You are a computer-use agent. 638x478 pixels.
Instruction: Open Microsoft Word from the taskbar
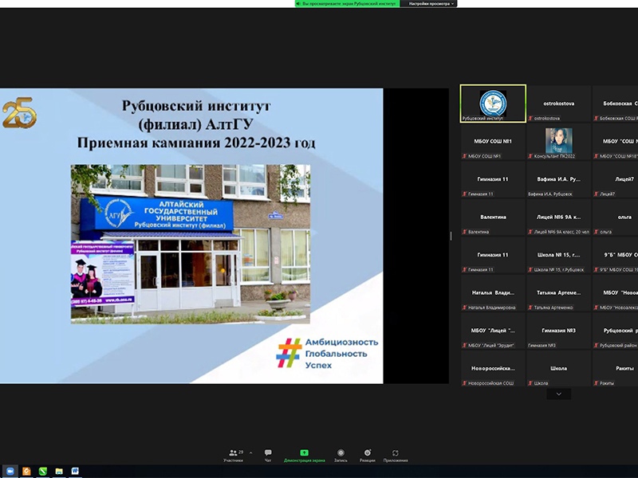(x=75, y=471)
